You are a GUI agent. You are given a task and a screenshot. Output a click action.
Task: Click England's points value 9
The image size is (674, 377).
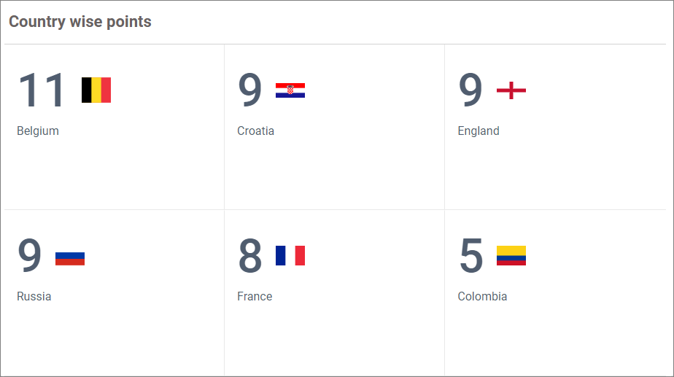(x=470, y=91)
